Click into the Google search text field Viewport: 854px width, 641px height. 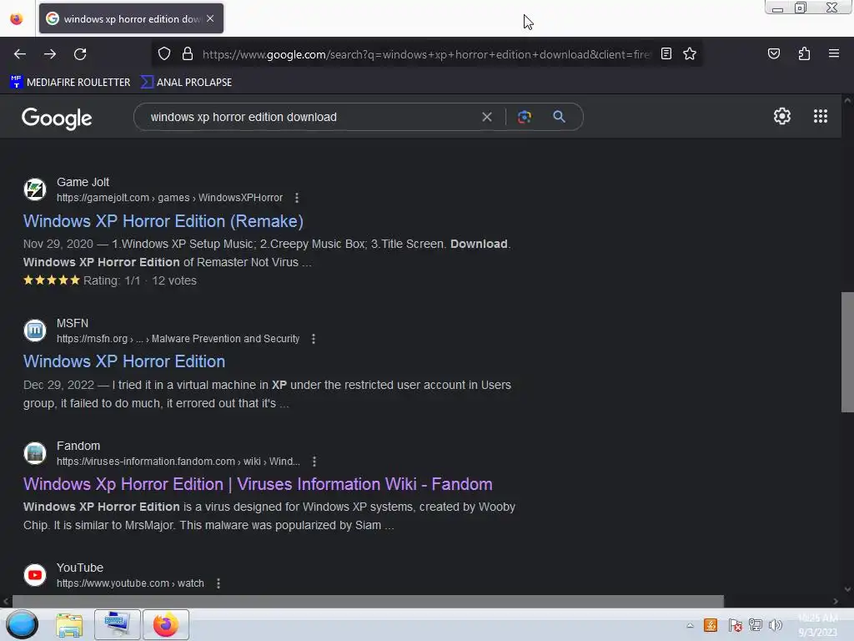point(310,117)
